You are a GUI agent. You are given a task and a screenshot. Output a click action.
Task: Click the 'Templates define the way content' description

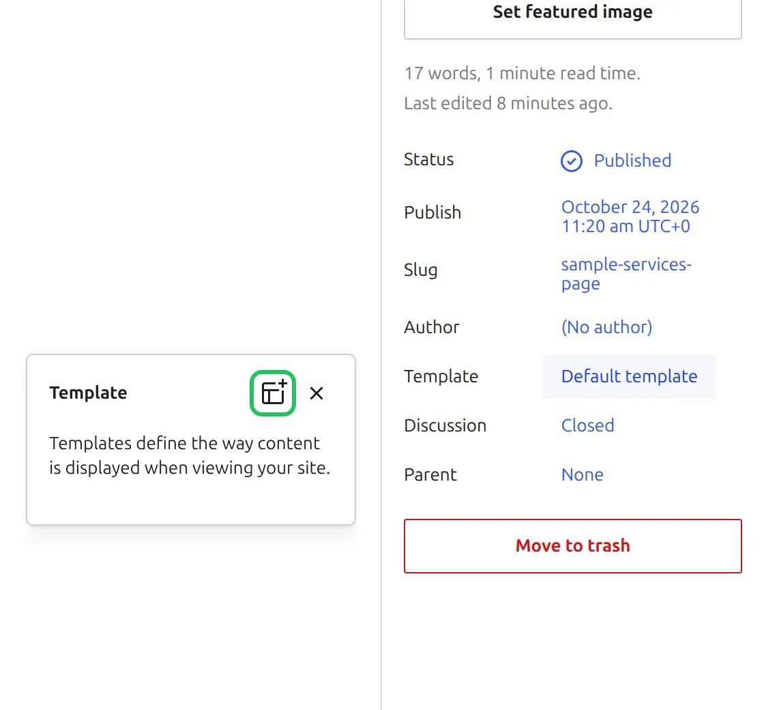point(190,455)
